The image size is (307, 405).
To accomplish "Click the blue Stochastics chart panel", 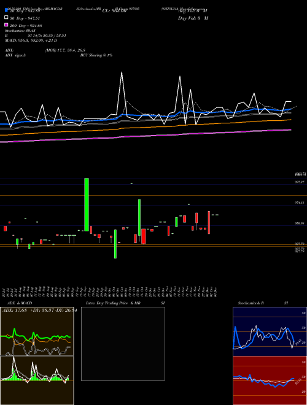I will 270,331.
